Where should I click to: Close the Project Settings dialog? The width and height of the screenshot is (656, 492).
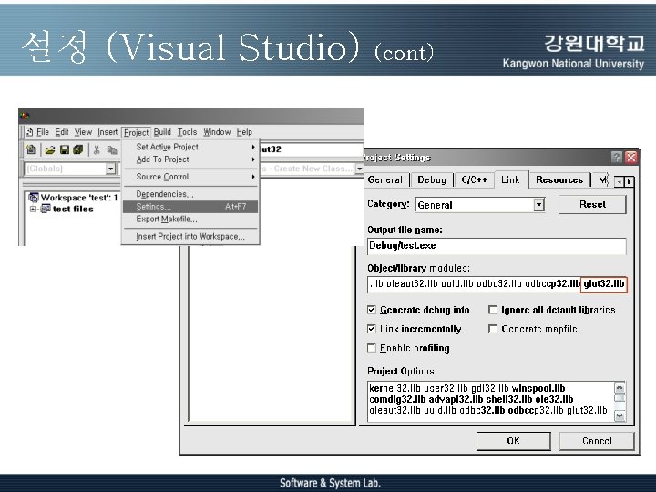point(630,158)
